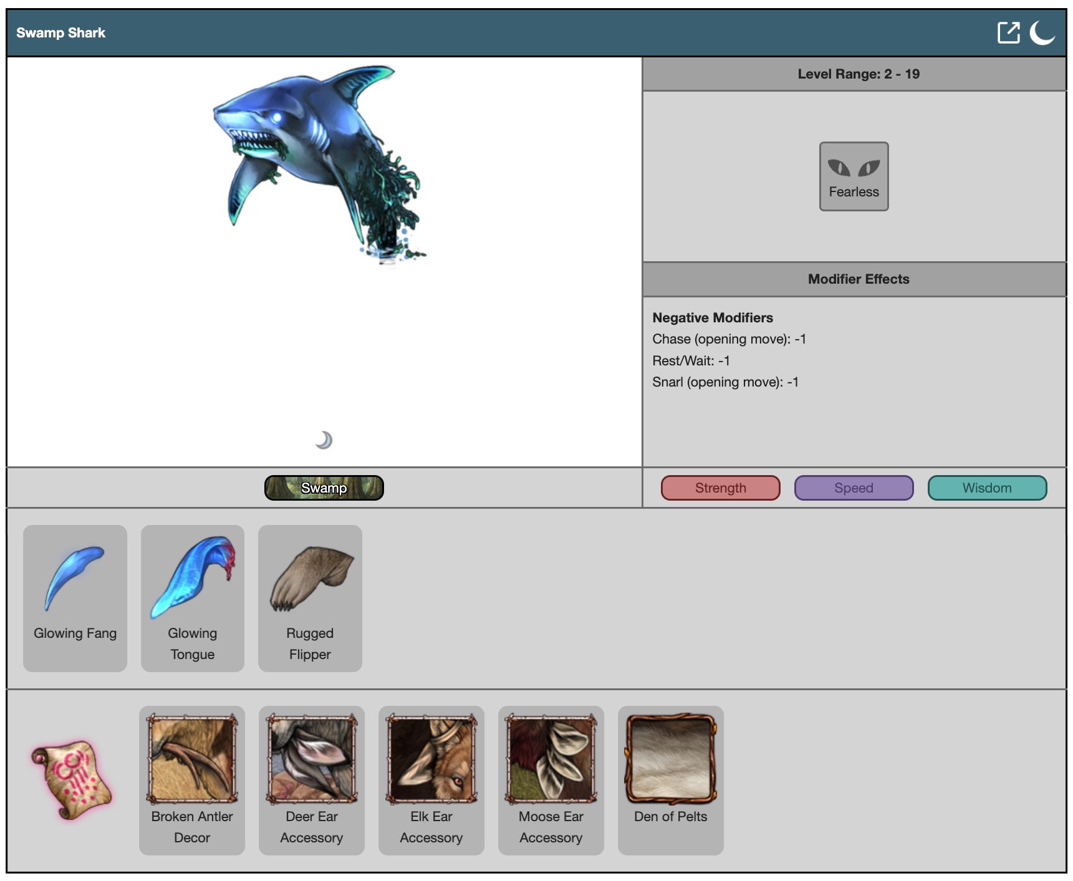The height and width of the screenshot is (881, 1073).
Task: Click the Fearless personality icon
Action: click(x=854, y=176)
